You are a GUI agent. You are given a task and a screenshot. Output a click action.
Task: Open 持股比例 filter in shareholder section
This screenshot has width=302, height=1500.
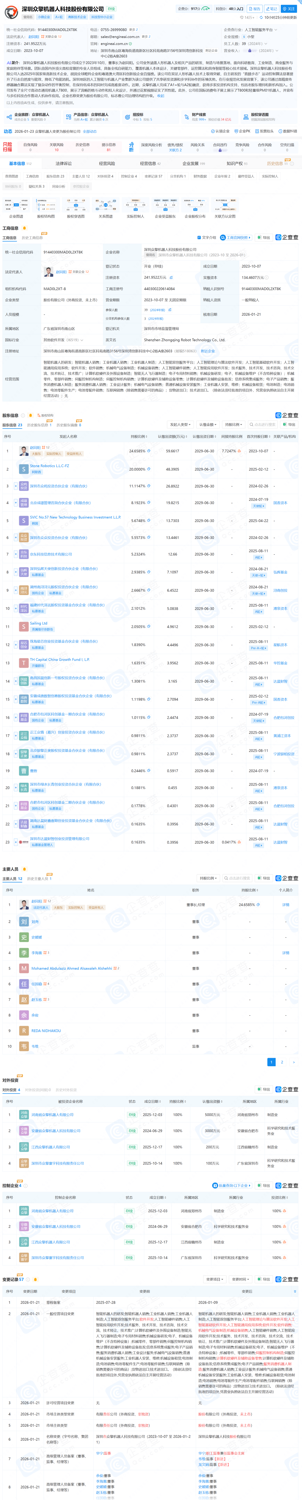(234, 425)
